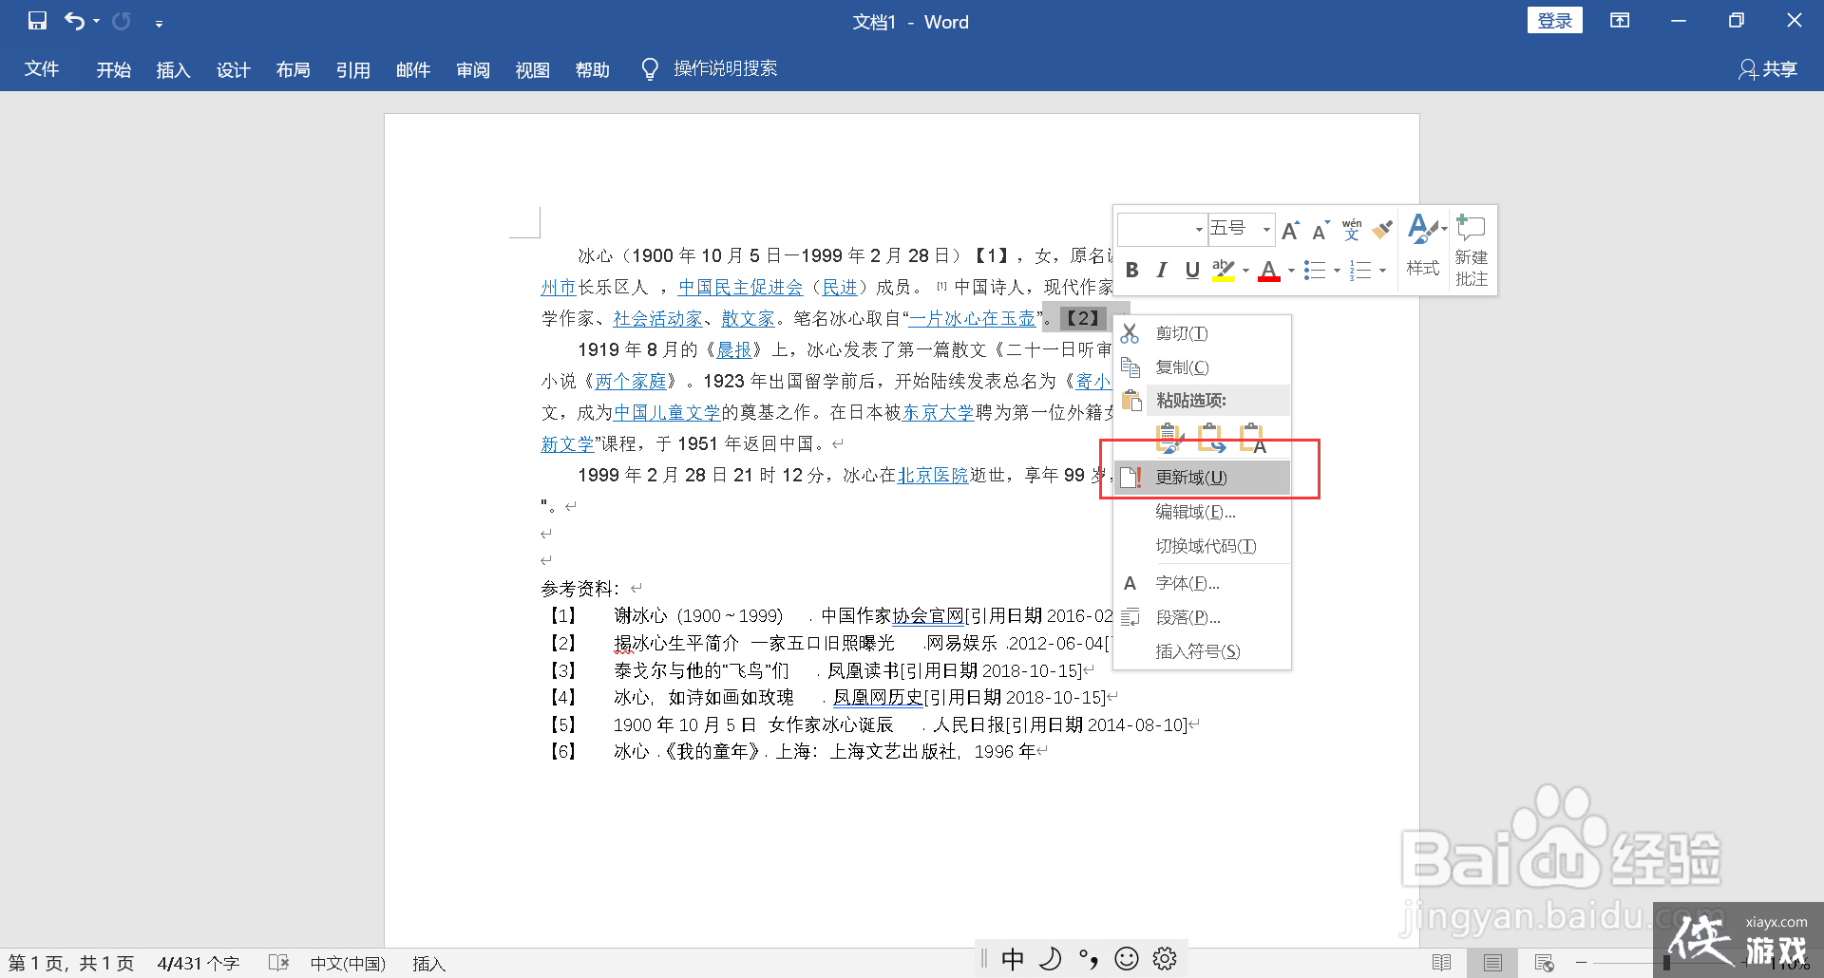1824x978 pixels.
Task: Apply numbered list formatting
Action: (1360, 271)
